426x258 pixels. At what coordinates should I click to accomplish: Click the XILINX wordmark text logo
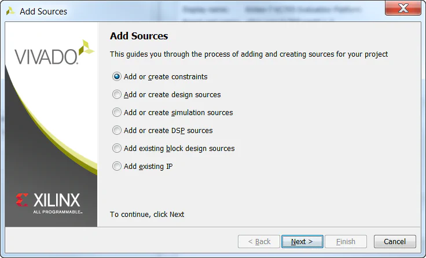coord(57,201)
